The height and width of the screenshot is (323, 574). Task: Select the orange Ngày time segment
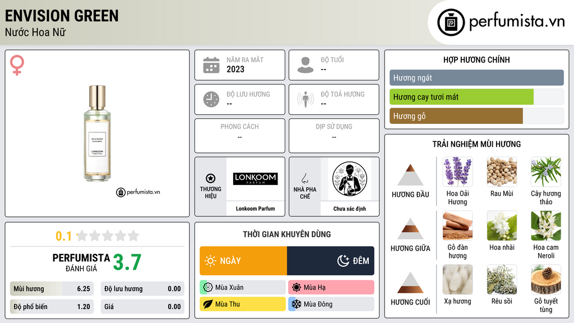coord(243,261)
